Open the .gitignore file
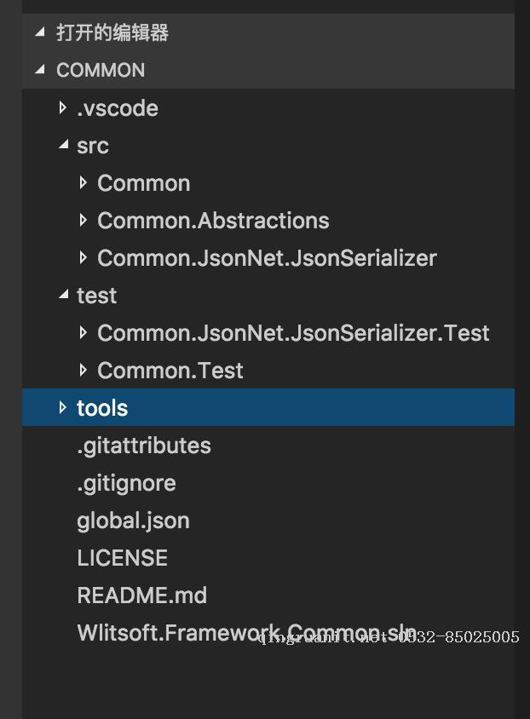The width and height of the screenshot is (530, 719). tap(126, 483)
